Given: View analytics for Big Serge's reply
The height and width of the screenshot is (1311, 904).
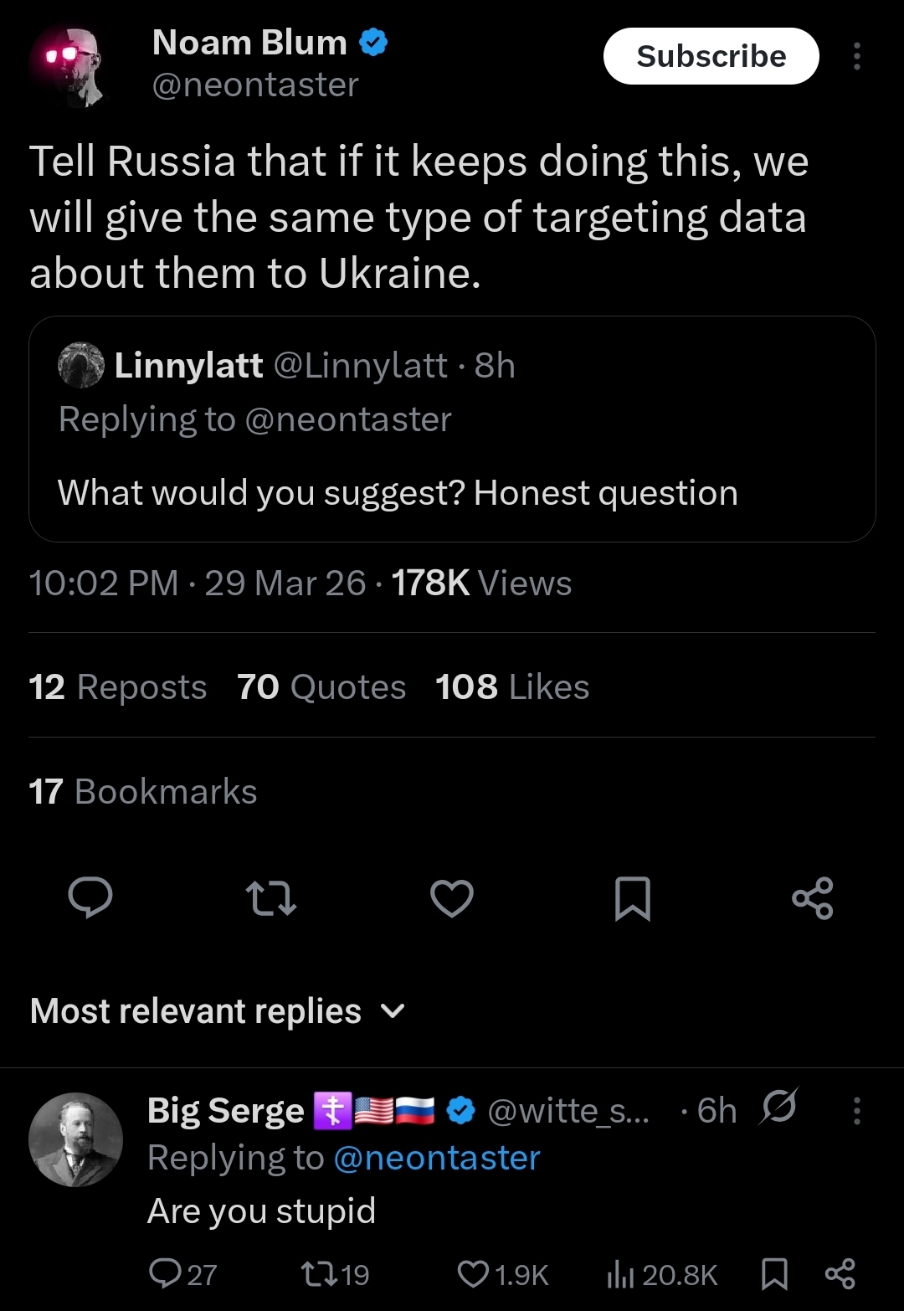Looking at the screenshot, I should click(619, 1274).
